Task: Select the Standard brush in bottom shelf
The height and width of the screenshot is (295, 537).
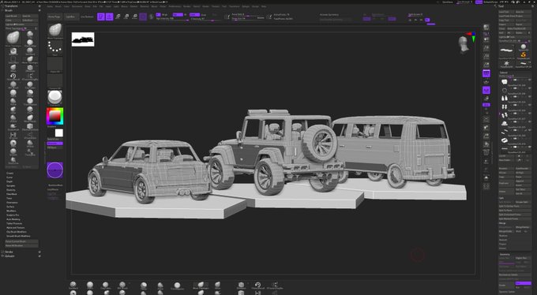Action: (x=73, y=285)
